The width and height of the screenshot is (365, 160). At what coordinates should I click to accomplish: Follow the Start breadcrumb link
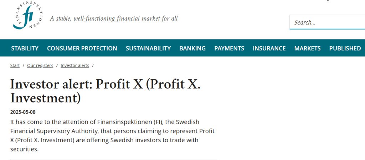coord(15,65)
